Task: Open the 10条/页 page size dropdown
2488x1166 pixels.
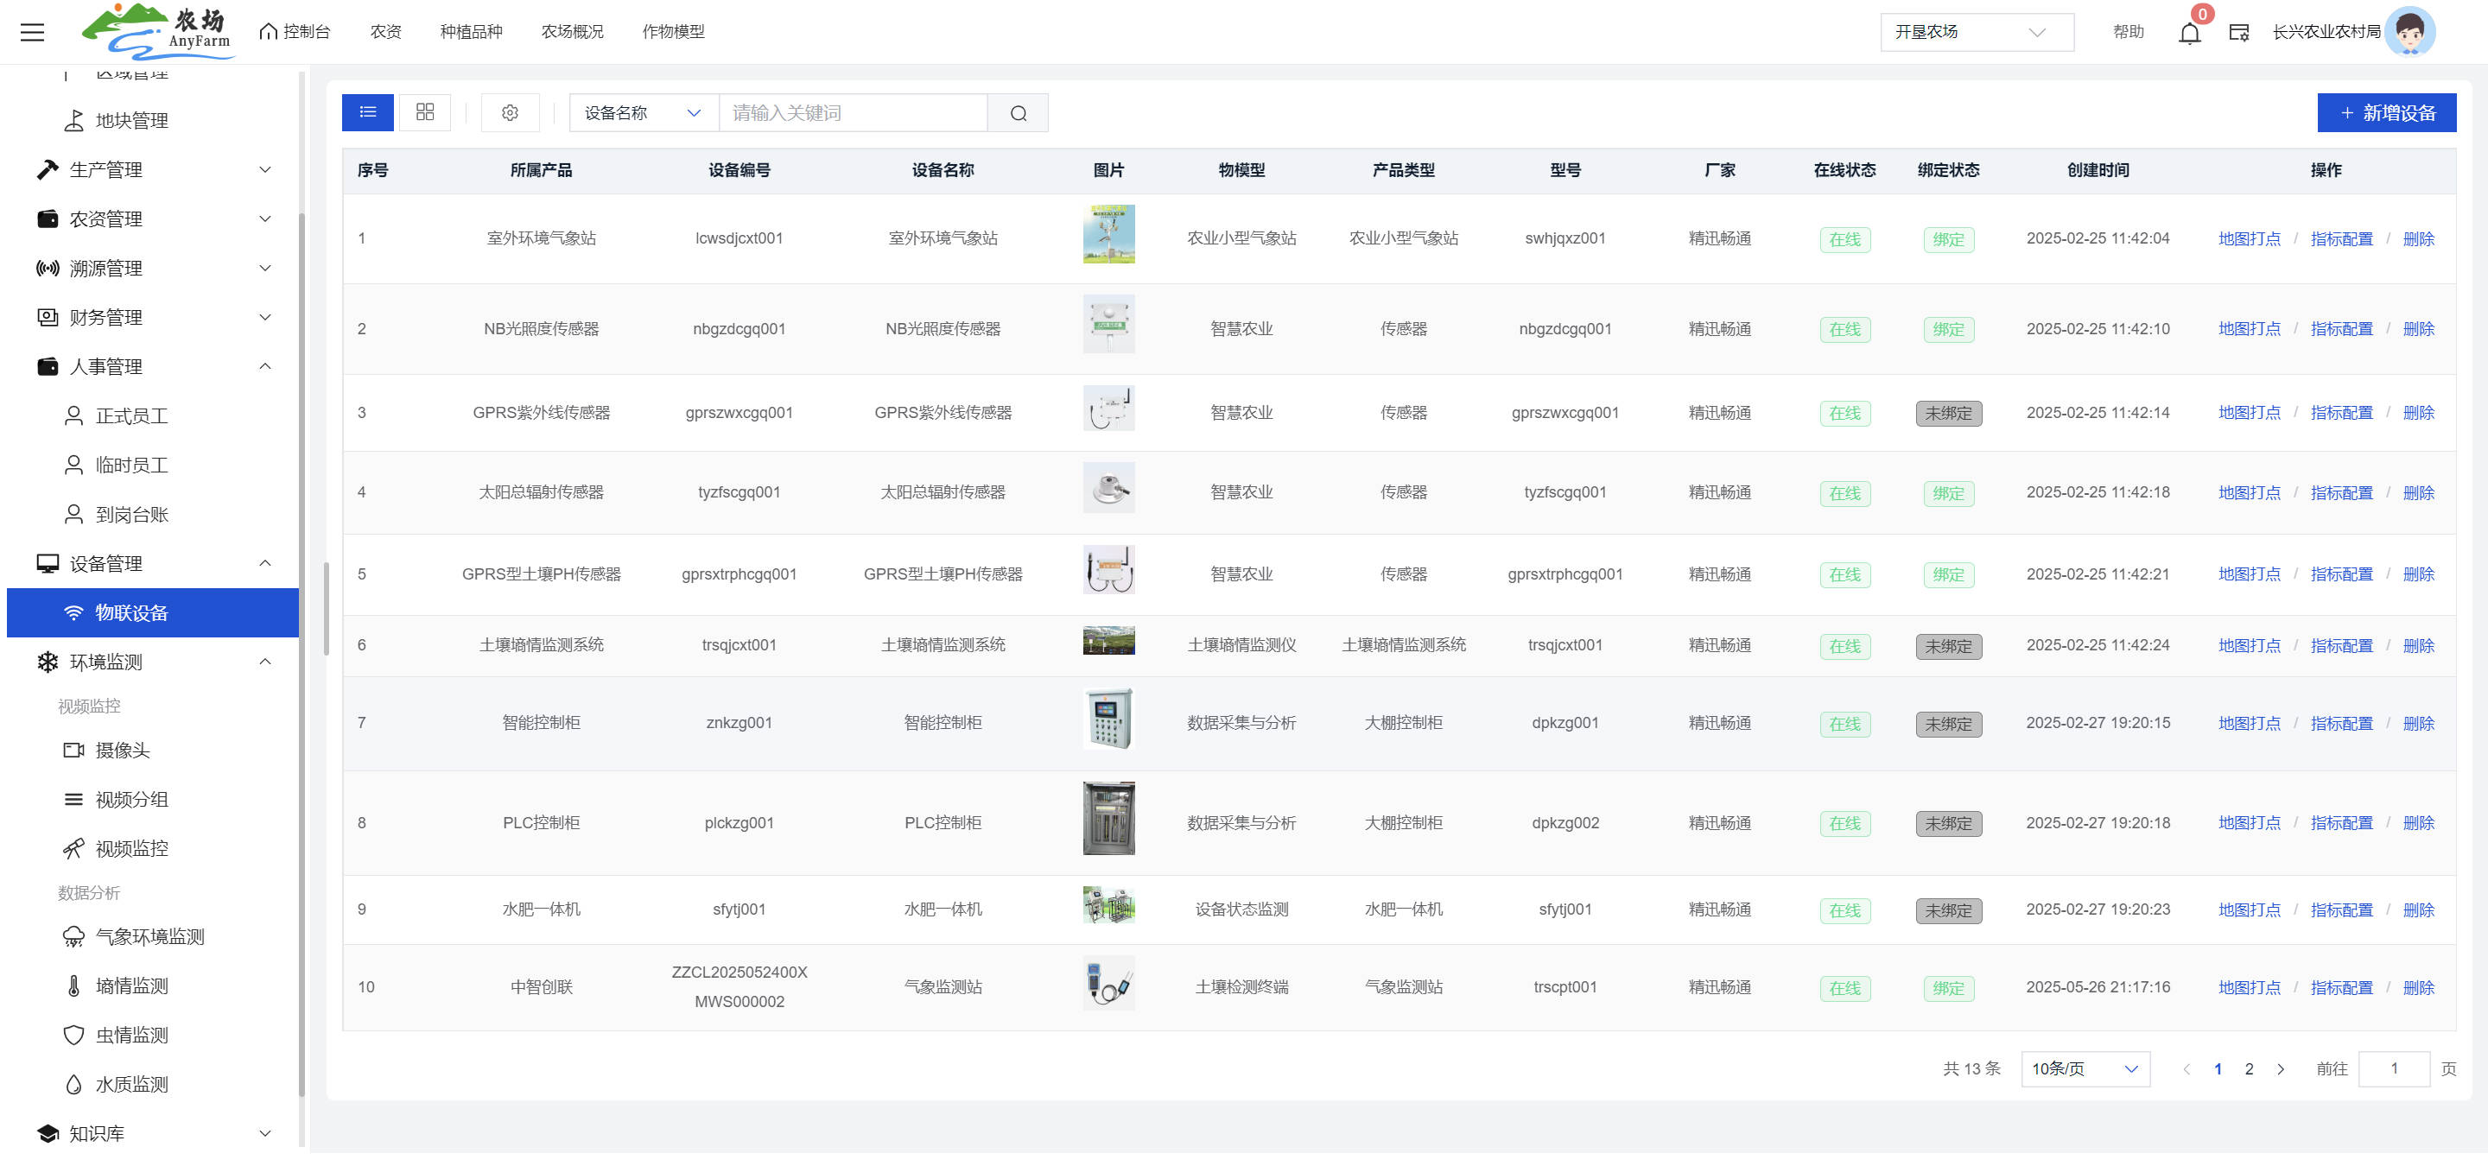Action: coord(2085,1068)
